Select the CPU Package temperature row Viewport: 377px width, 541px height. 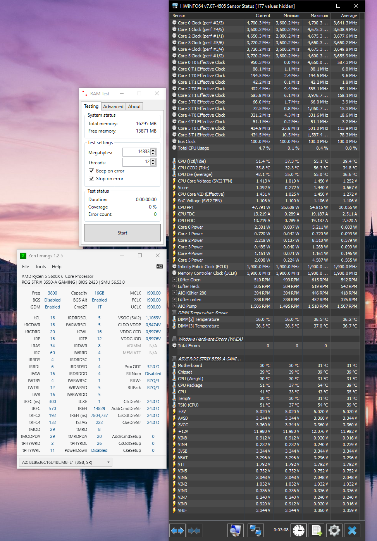(265, 385)
